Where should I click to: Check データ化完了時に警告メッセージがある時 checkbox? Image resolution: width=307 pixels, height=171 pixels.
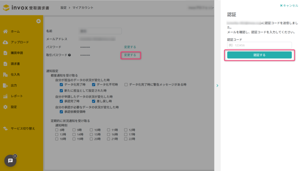(x=126, y=84)
